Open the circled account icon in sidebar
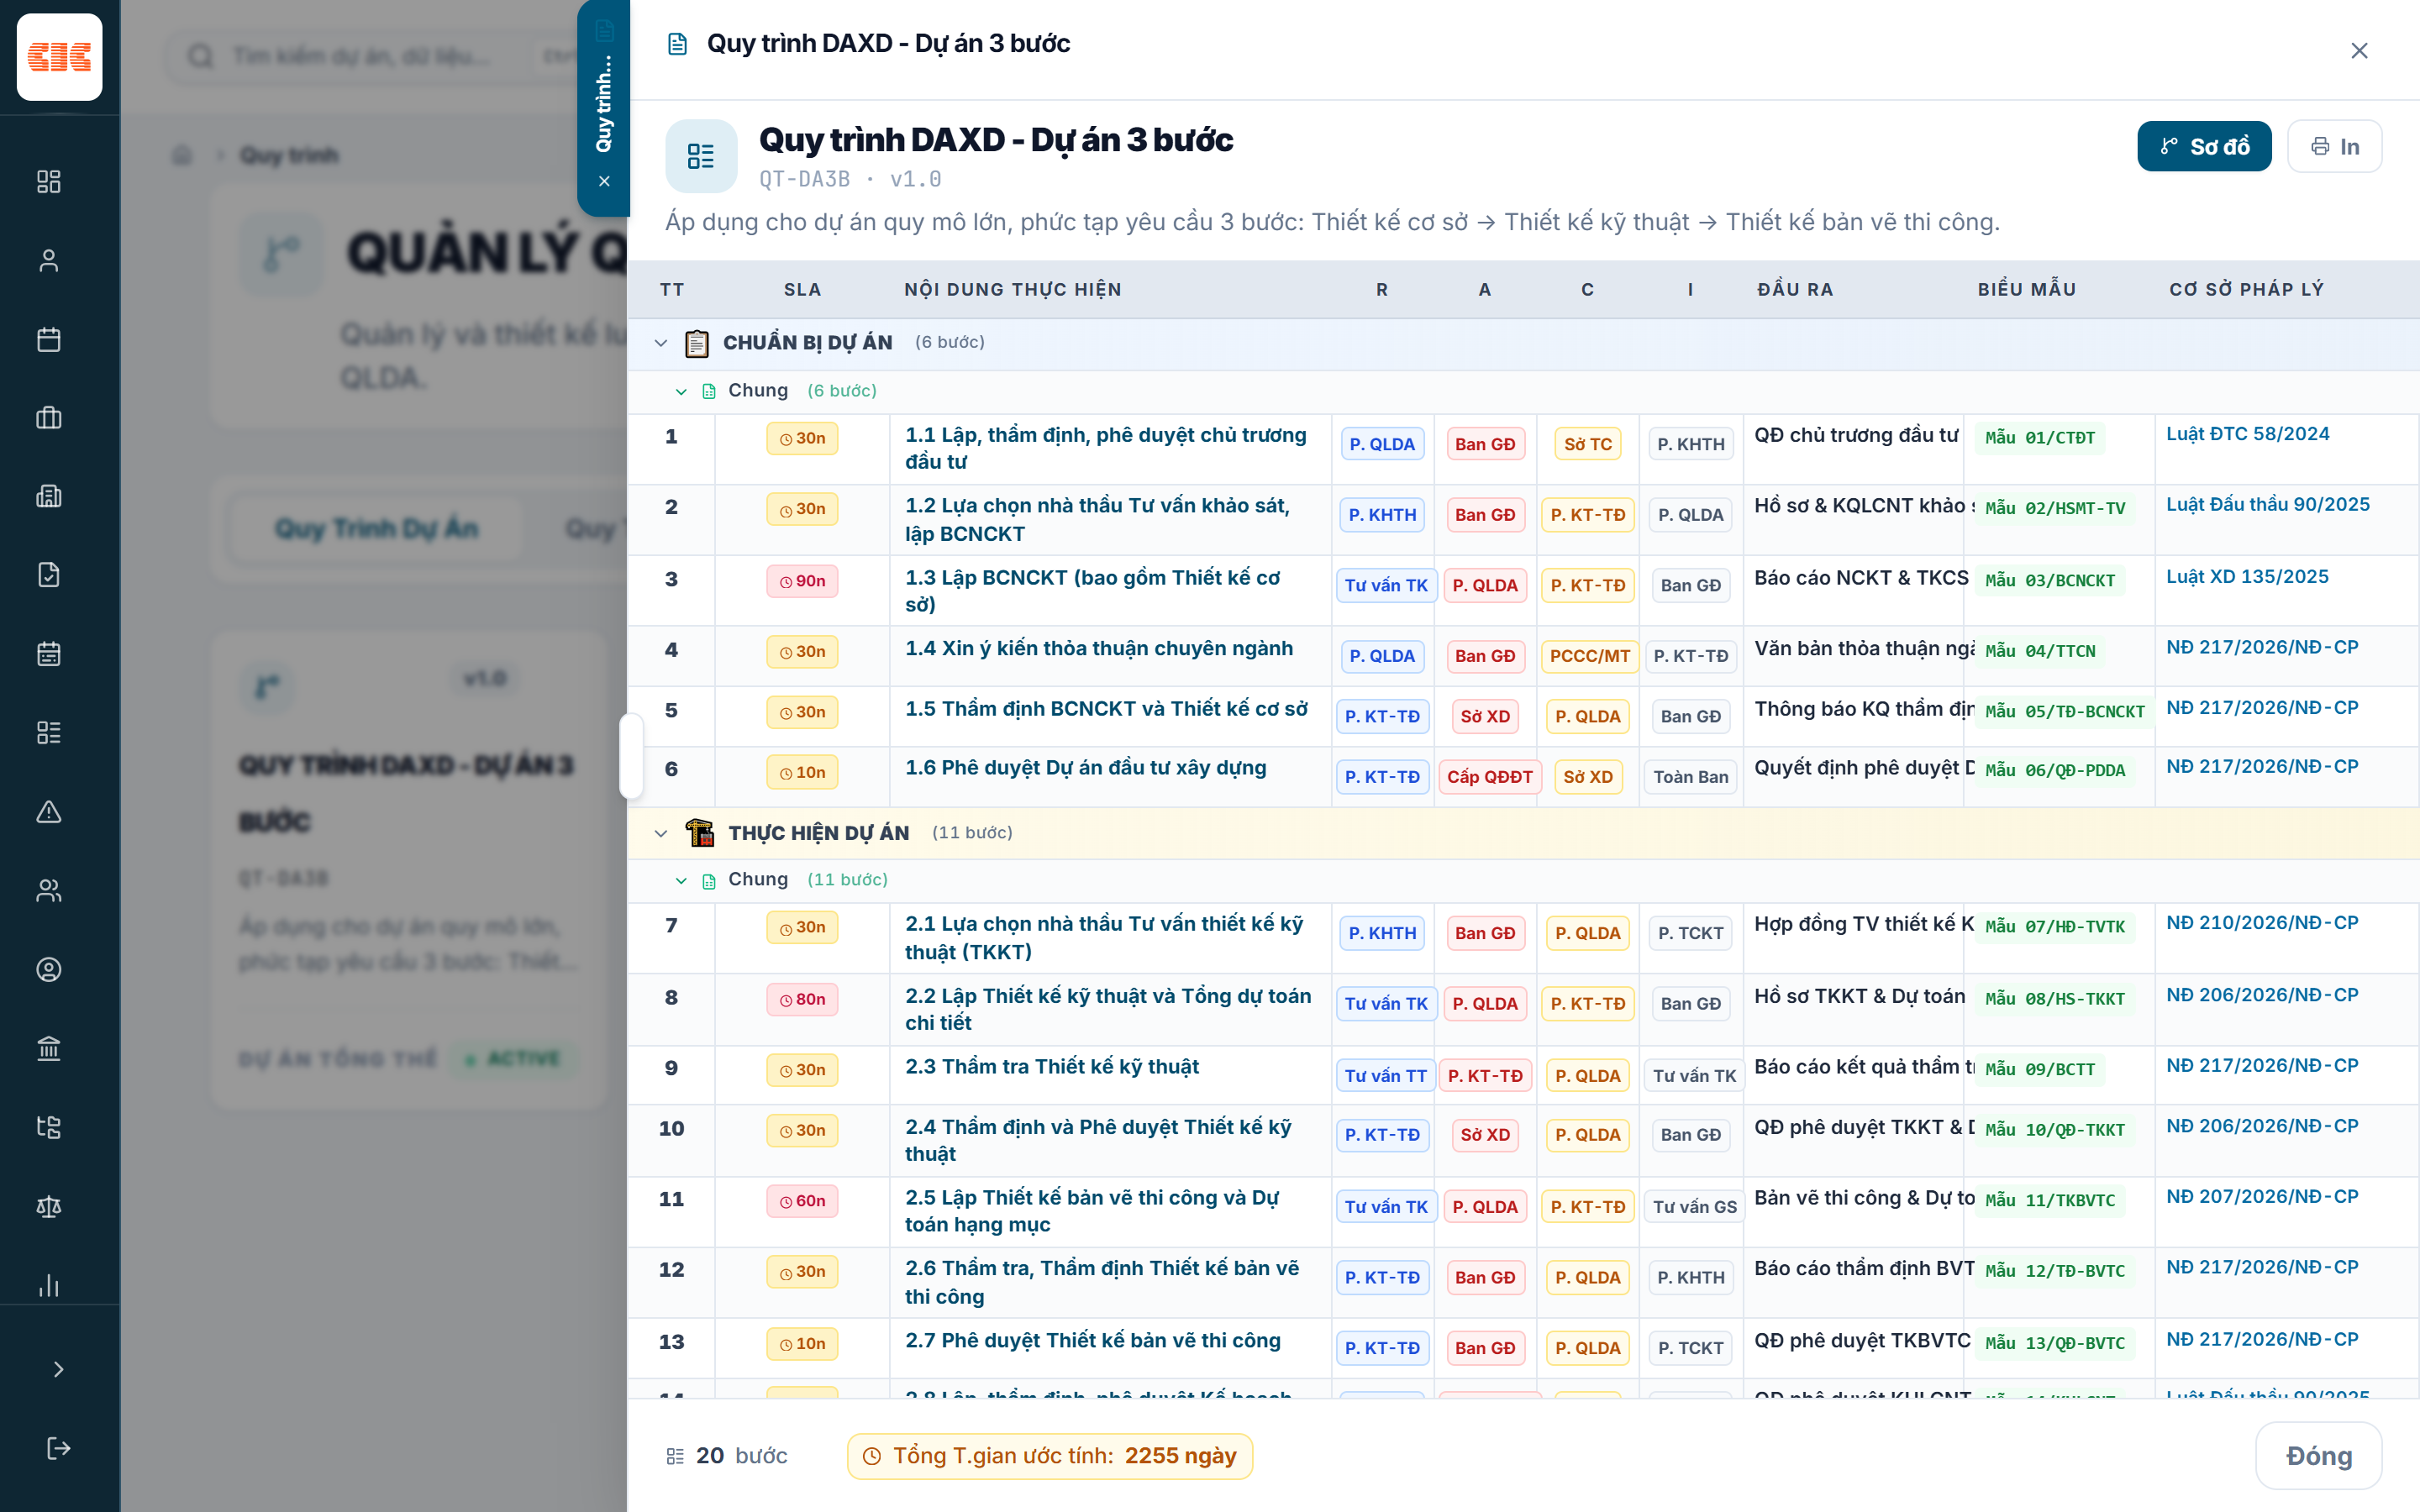 click(49, 969)
